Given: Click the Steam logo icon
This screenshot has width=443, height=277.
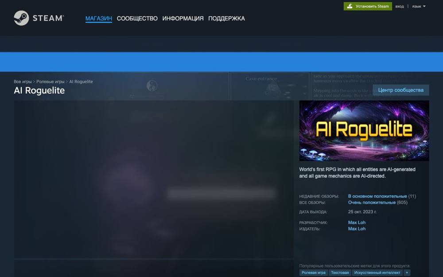Looking at the screenshot, I should click(21, 18).
